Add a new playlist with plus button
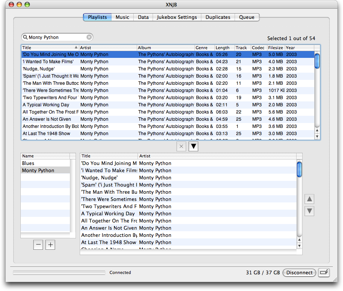343x291 pixels. point(50,245)
